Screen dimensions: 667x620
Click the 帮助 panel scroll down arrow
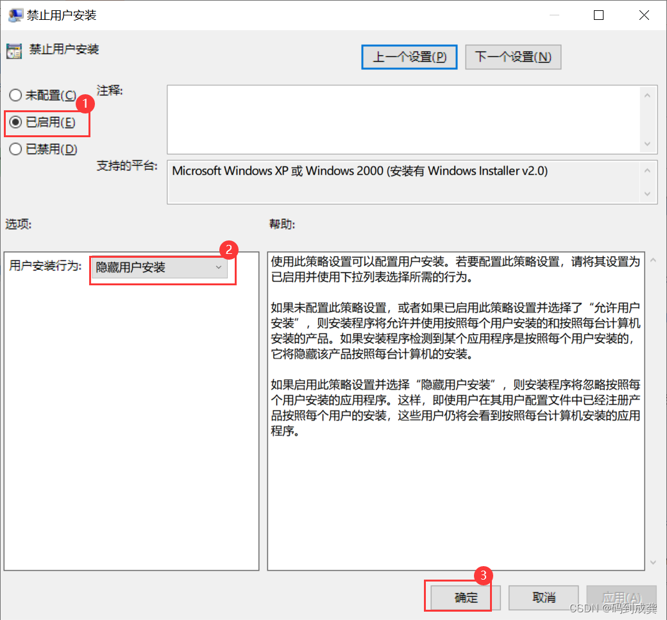tap(653, 562)
